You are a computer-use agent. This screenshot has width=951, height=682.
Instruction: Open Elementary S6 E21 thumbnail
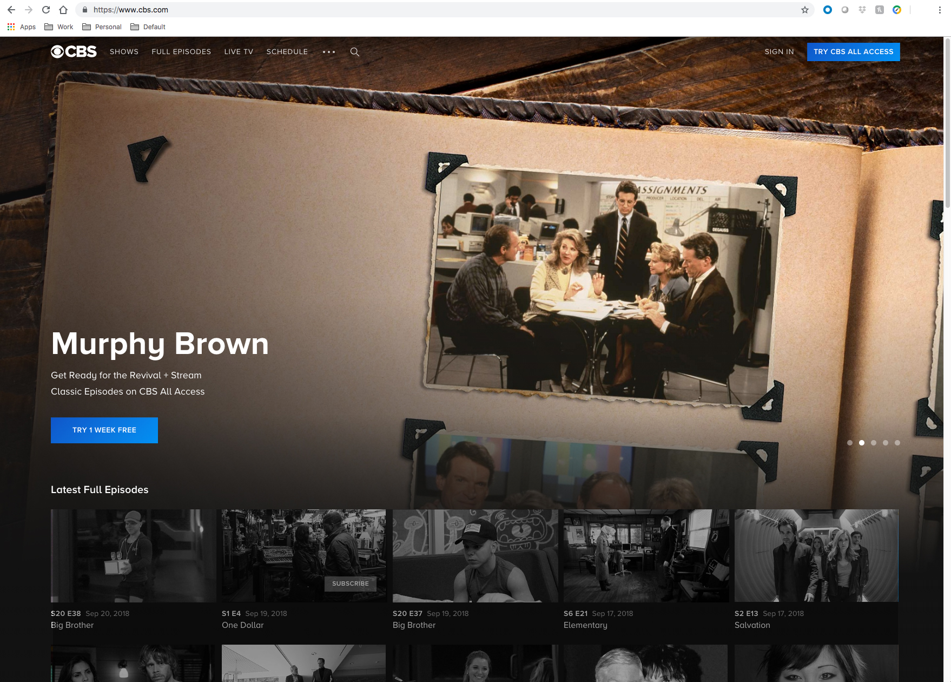[646, 556]
